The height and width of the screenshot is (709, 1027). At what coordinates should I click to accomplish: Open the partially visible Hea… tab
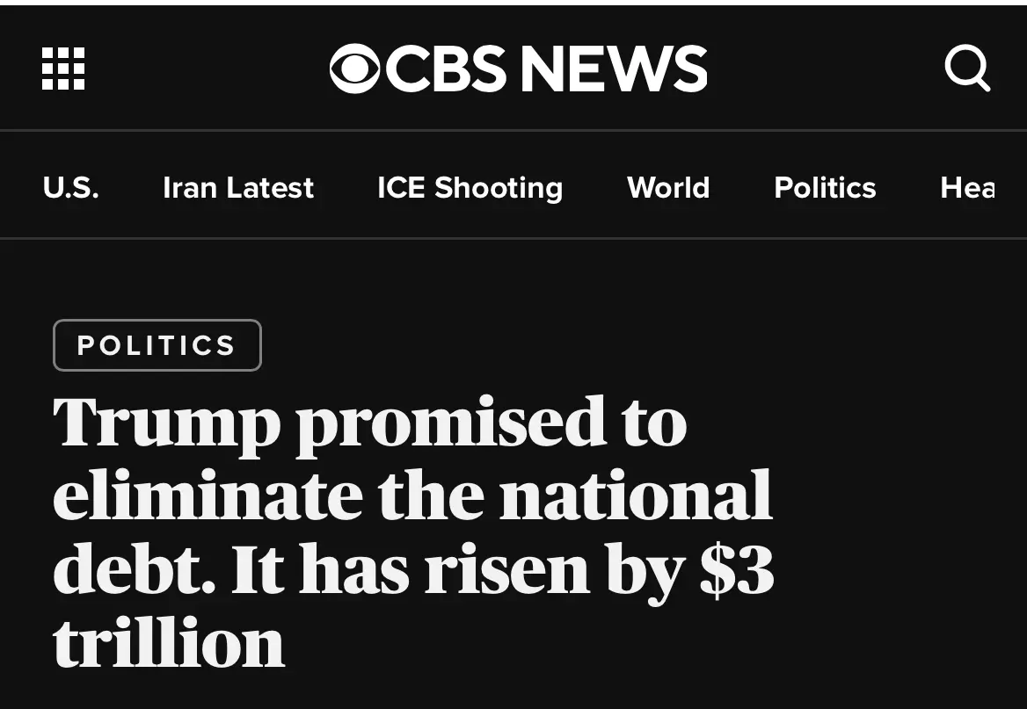click(968, 187)
